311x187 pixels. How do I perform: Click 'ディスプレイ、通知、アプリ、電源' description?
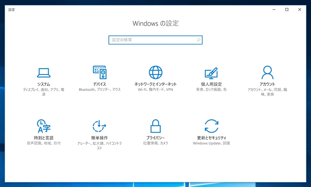point(43,92)
